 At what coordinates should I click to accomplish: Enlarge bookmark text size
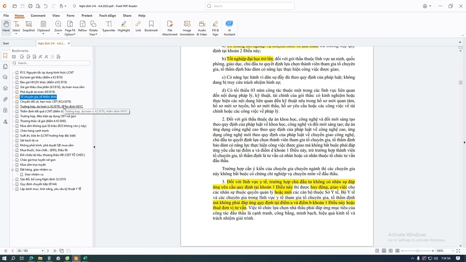click(40, 57)
